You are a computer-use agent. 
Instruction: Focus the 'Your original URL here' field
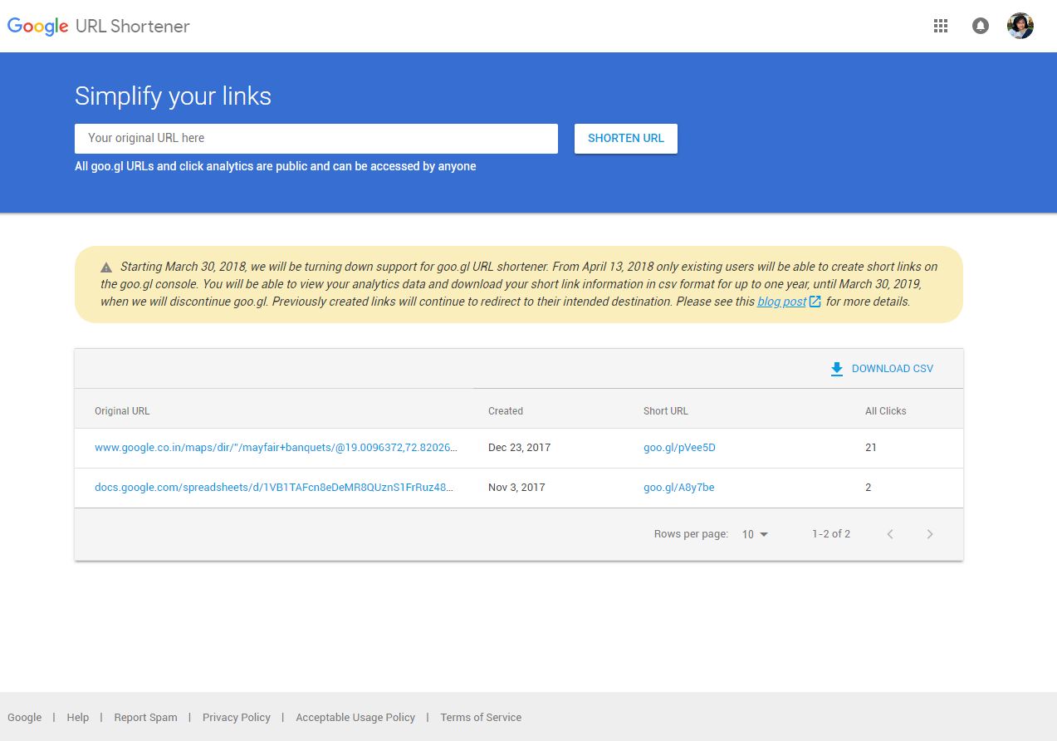click(316, 139)
